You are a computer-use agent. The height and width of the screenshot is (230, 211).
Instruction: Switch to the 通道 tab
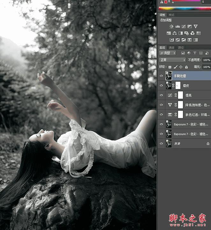(x=171, y=47)
